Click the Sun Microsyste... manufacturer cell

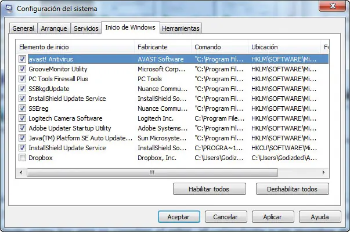[x=162, y=138]
